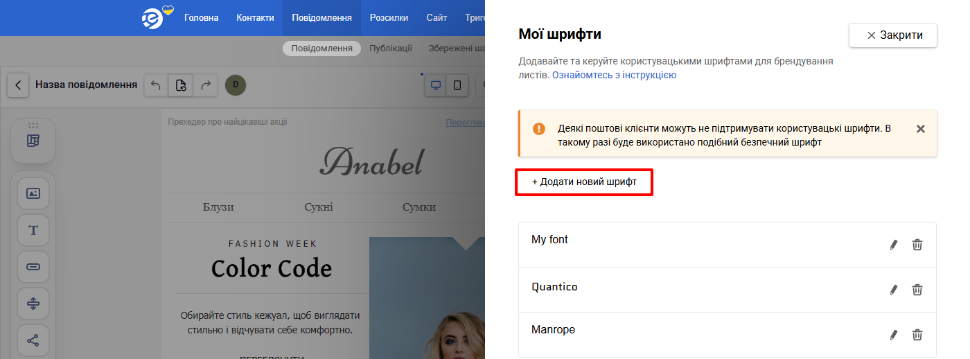
Task: Delete the Quantico font entry
Action: point(917,290)
